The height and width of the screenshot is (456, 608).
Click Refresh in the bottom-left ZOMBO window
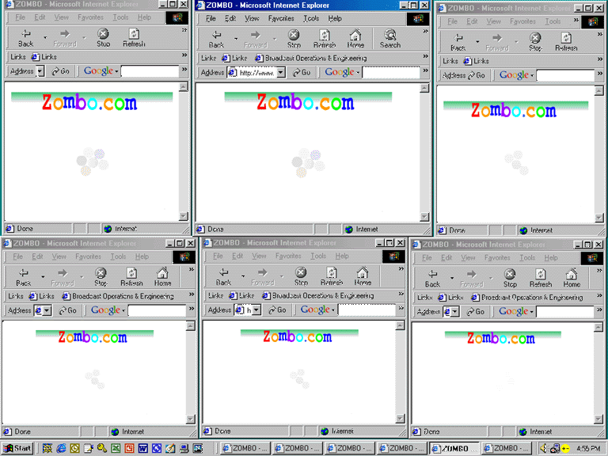131,277
